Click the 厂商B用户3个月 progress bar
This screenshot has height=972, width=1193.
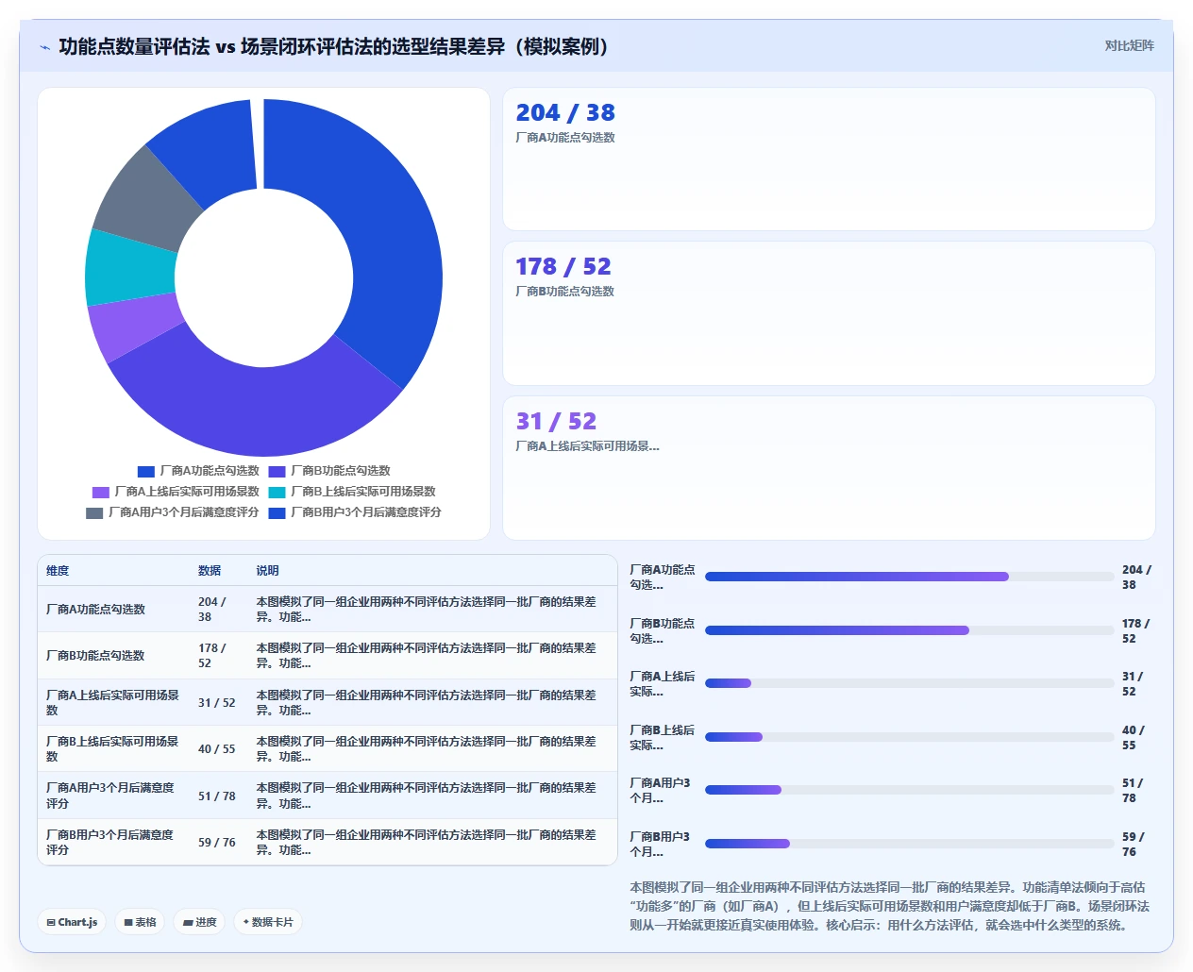(x=909, y=844)
